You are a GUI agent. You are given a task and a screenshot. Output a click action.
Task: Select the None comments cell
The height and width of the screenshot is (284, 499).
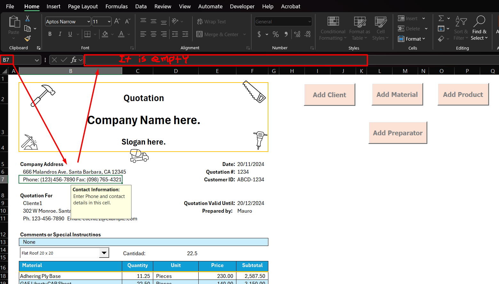coord(144,242)
